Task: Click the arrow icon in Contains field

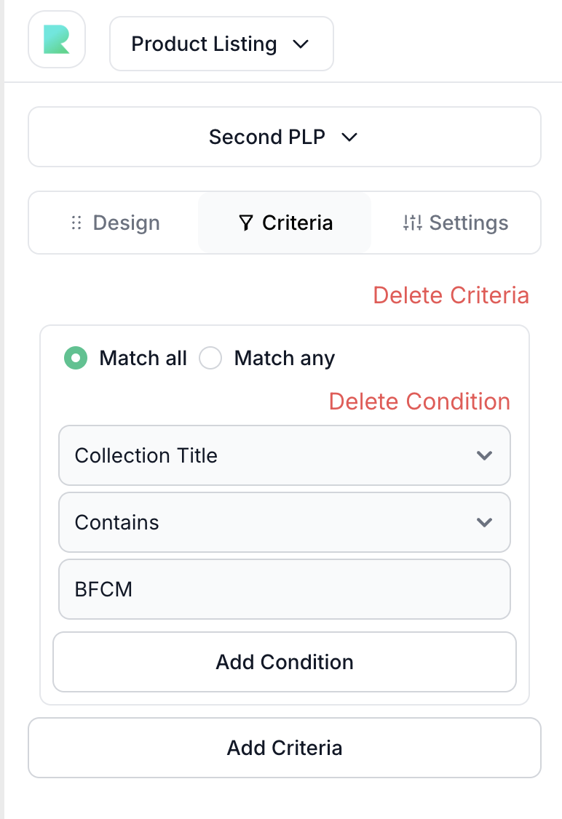Action: tap(484, 523)
